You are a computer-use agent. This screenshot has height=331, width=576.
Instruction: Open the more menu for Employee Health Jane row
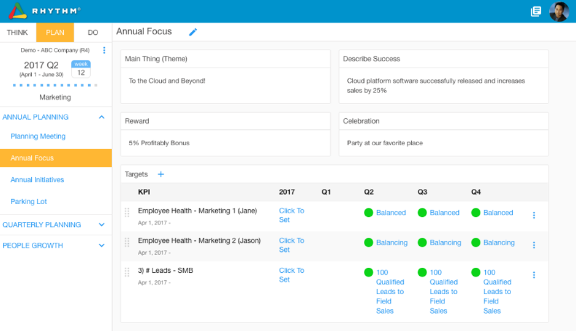534,215
